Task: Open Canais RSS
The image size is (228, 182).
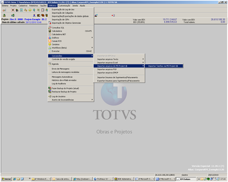Action: pyautogui.click(x=71, y=41)
